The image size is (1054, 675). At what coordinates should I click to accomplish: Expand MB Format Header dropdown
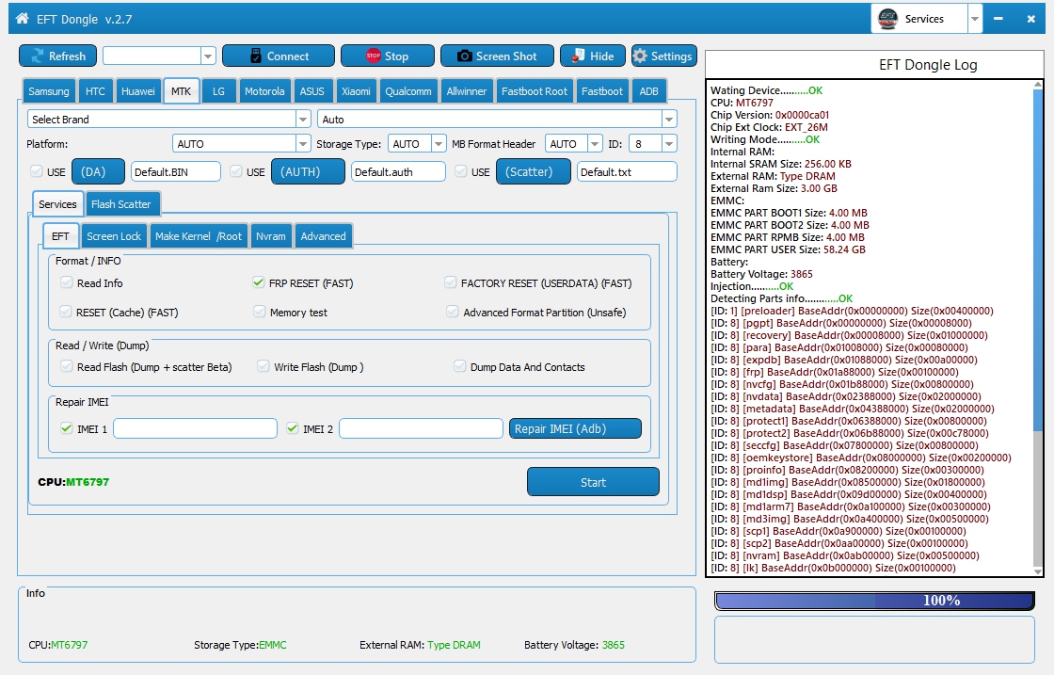[x=595, y=144]
